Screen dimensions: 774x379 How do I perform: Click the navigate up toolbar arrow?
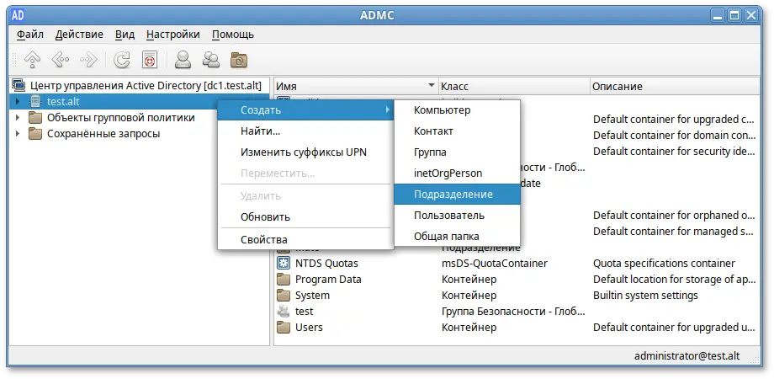[33, 60]
